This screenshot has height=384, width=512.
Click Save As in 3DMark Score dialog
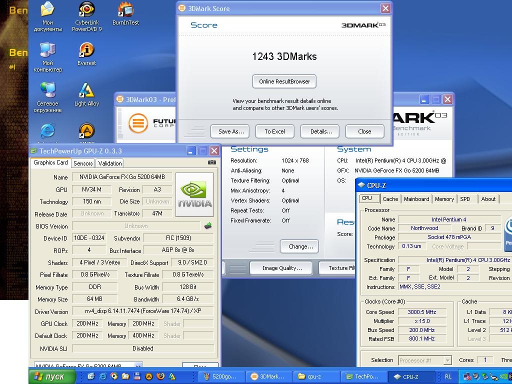(231, 131)
